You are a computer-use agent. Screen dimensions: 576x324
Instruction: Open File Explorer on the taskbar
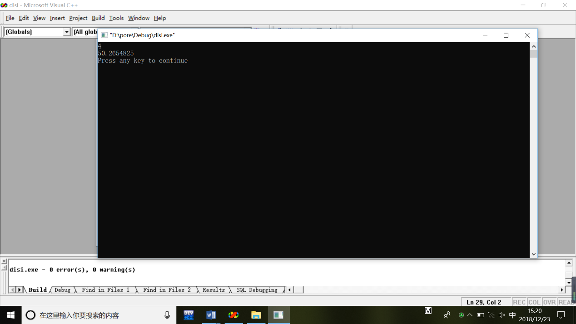tap(256, 315)
